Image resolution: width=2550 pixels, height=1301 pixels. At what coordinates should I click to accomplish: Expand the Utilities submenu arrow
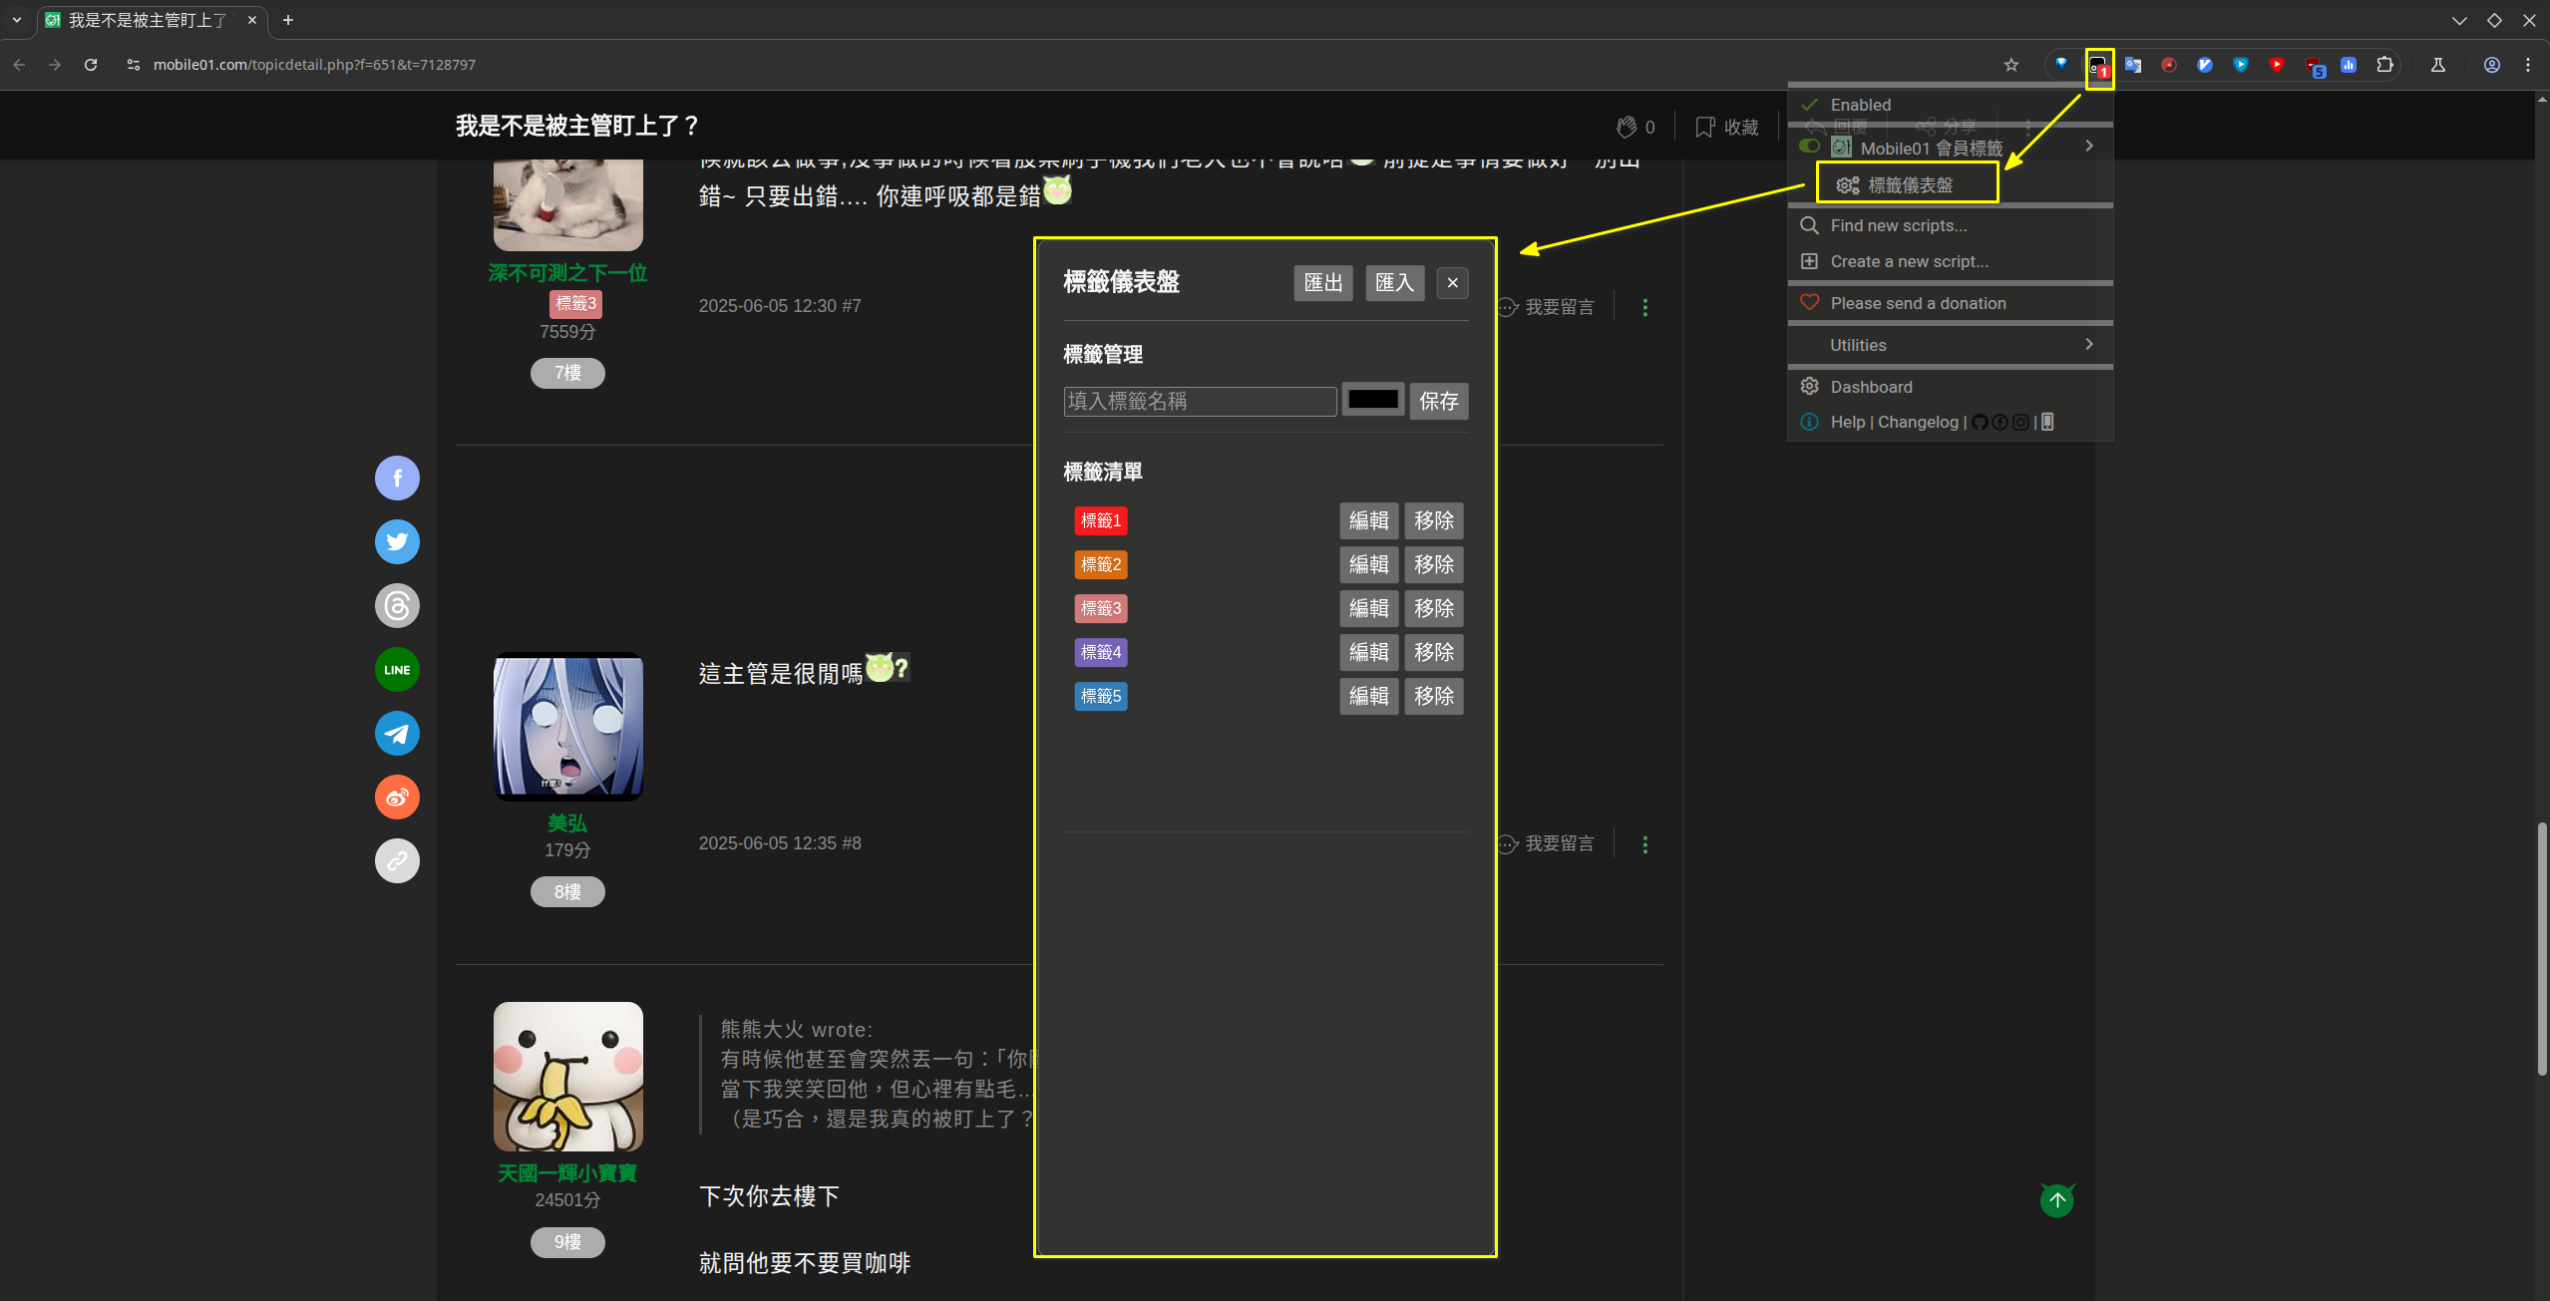(2089, 344)
